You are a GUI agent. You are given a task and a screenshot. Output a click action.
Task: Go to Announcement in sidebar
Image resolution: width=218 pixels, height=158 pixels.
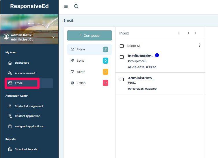25,73
